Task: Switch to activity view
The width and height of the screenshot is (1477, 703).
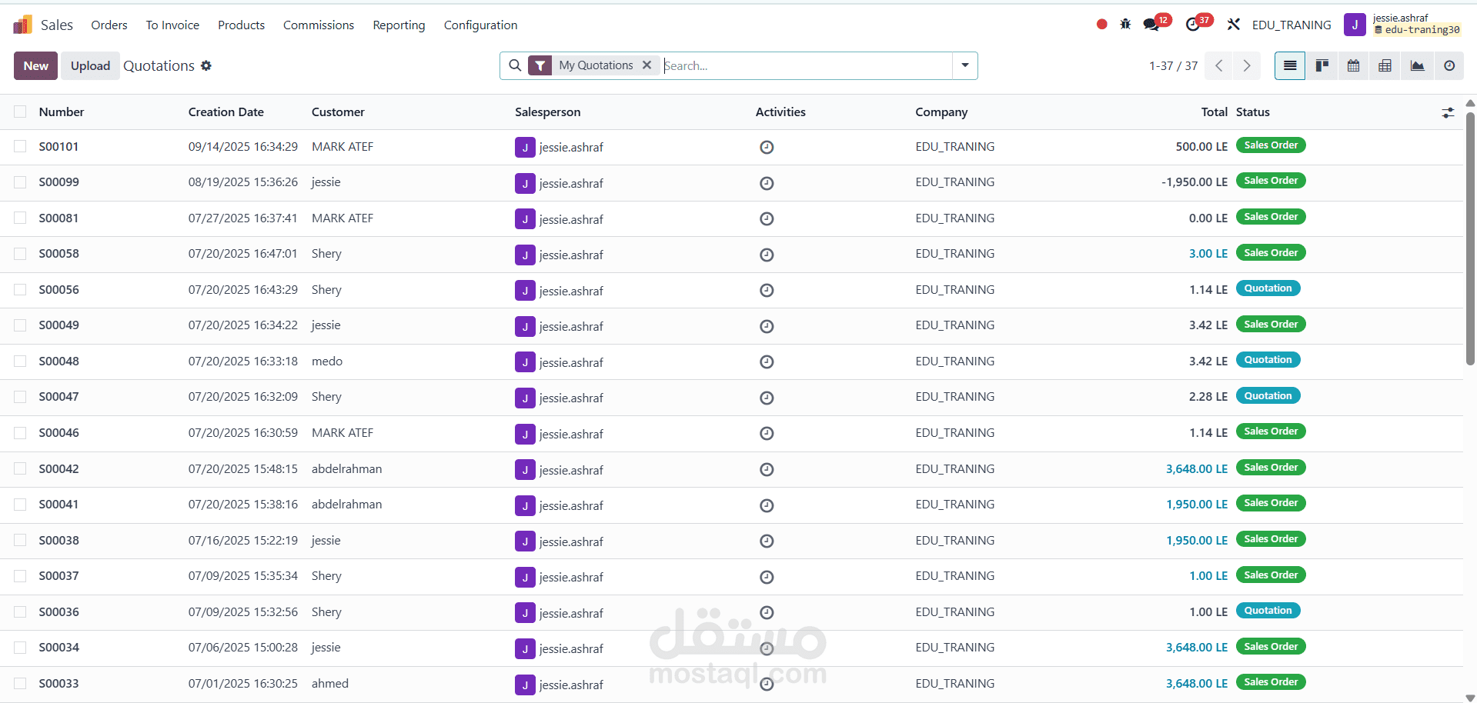Action: pyautogui.click(x=1449, y=65)
